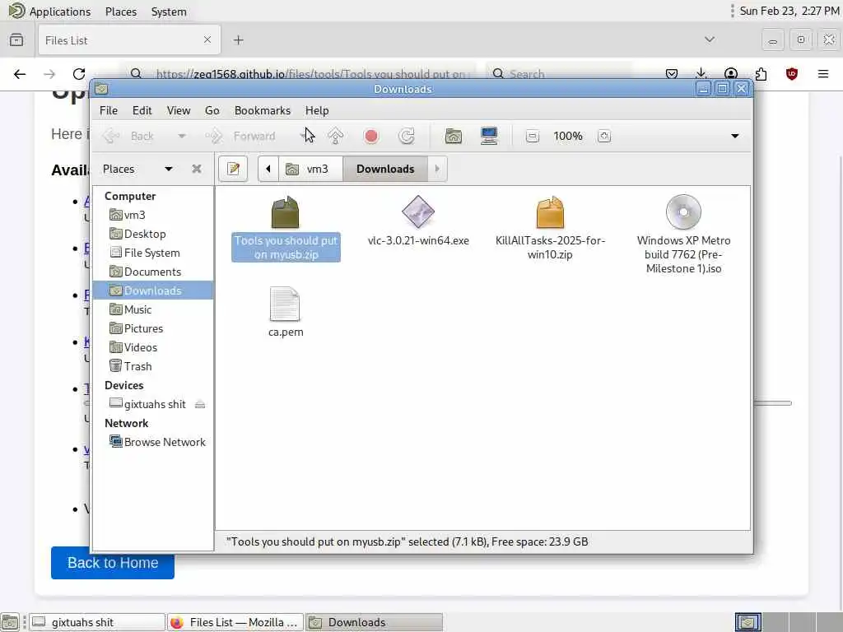The width and height of the screenshot is (843, 632).
Task: Click the left arrow of the path bar
Action: pos(268,169)
